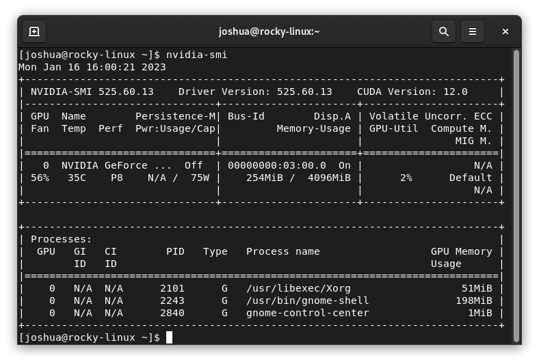
Task: Click the Pwr:Usage/Cap header
Action: (175, 128)
